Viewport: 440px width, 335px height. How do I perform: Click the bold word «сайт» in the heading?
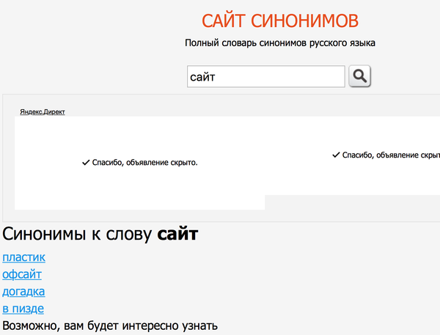177,235
